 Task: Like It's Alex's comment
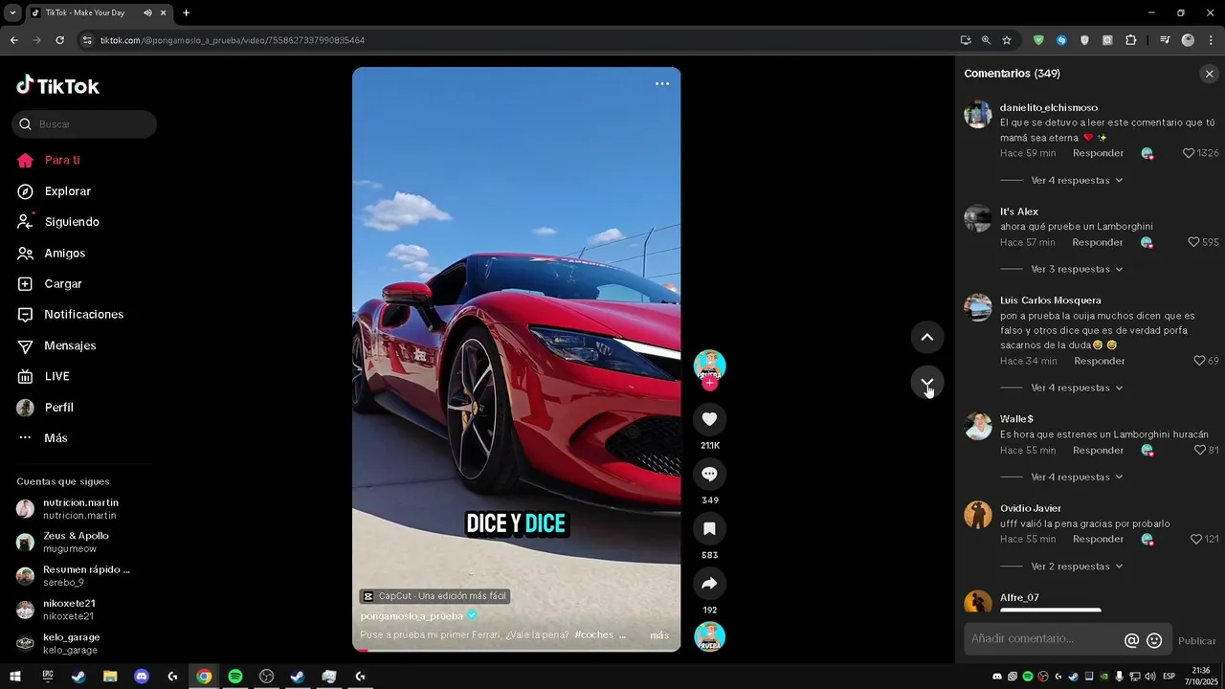[1193, 242]
